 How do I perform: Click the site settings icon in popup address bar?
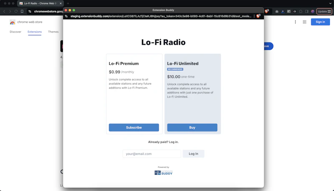point(66,16)
